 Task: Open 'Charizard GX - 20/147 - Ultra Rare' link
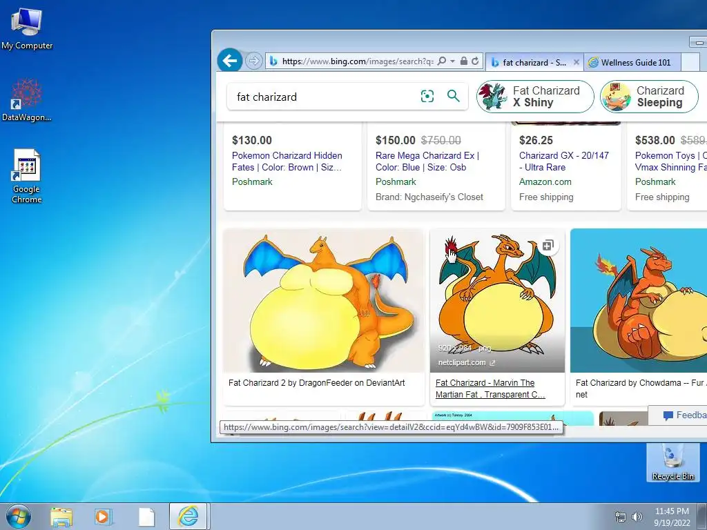point(563,161)
